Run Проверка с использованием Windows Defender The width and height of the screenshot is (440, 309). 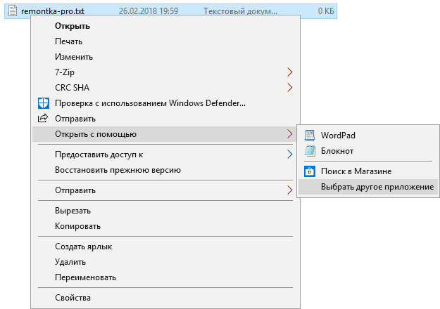165,103
